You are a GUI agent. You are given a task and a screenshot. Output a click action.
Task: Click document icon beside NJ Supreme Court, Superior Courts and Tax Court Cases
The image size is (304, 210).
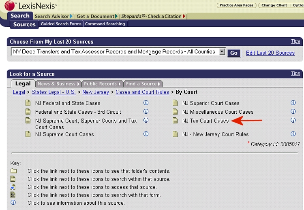point(28,121)
